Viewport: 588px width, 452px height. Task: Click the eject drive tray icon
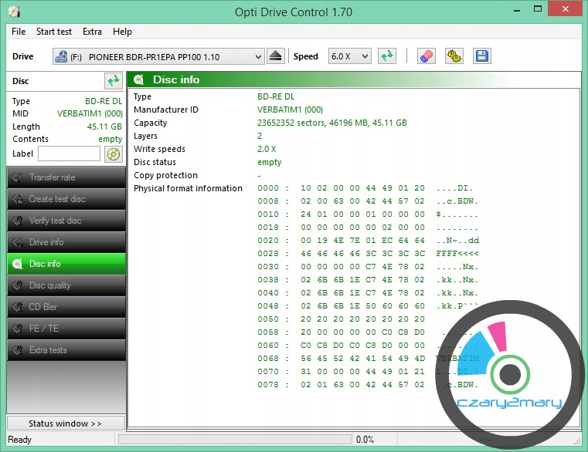pos(277,56)
